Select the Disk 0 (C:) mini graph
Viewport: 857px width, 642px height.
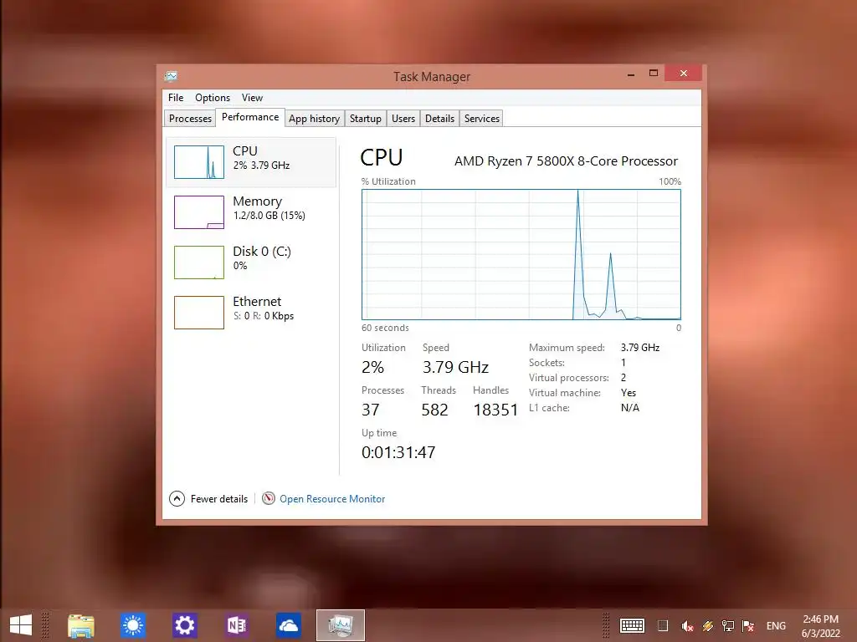(199, 262)
